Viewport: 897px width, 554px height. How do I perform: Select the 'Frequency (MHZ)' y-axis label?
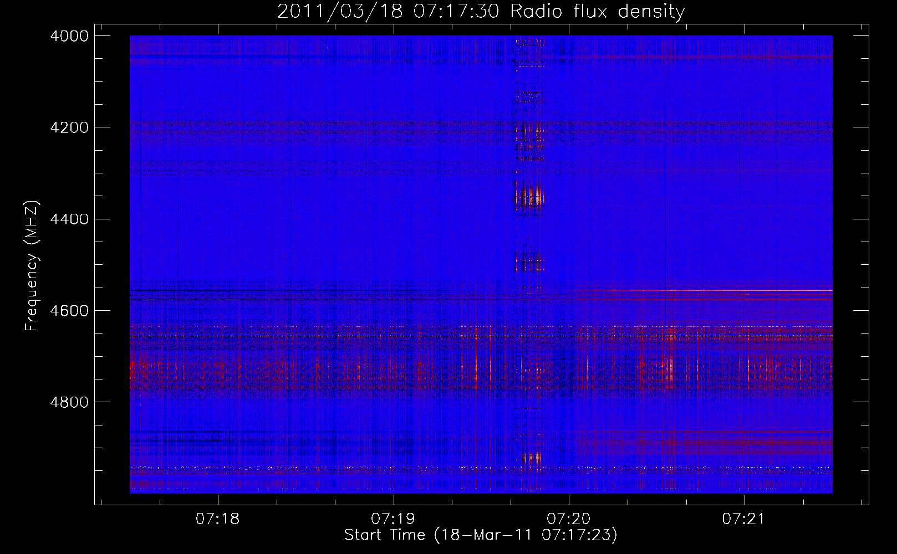(32, 266)
